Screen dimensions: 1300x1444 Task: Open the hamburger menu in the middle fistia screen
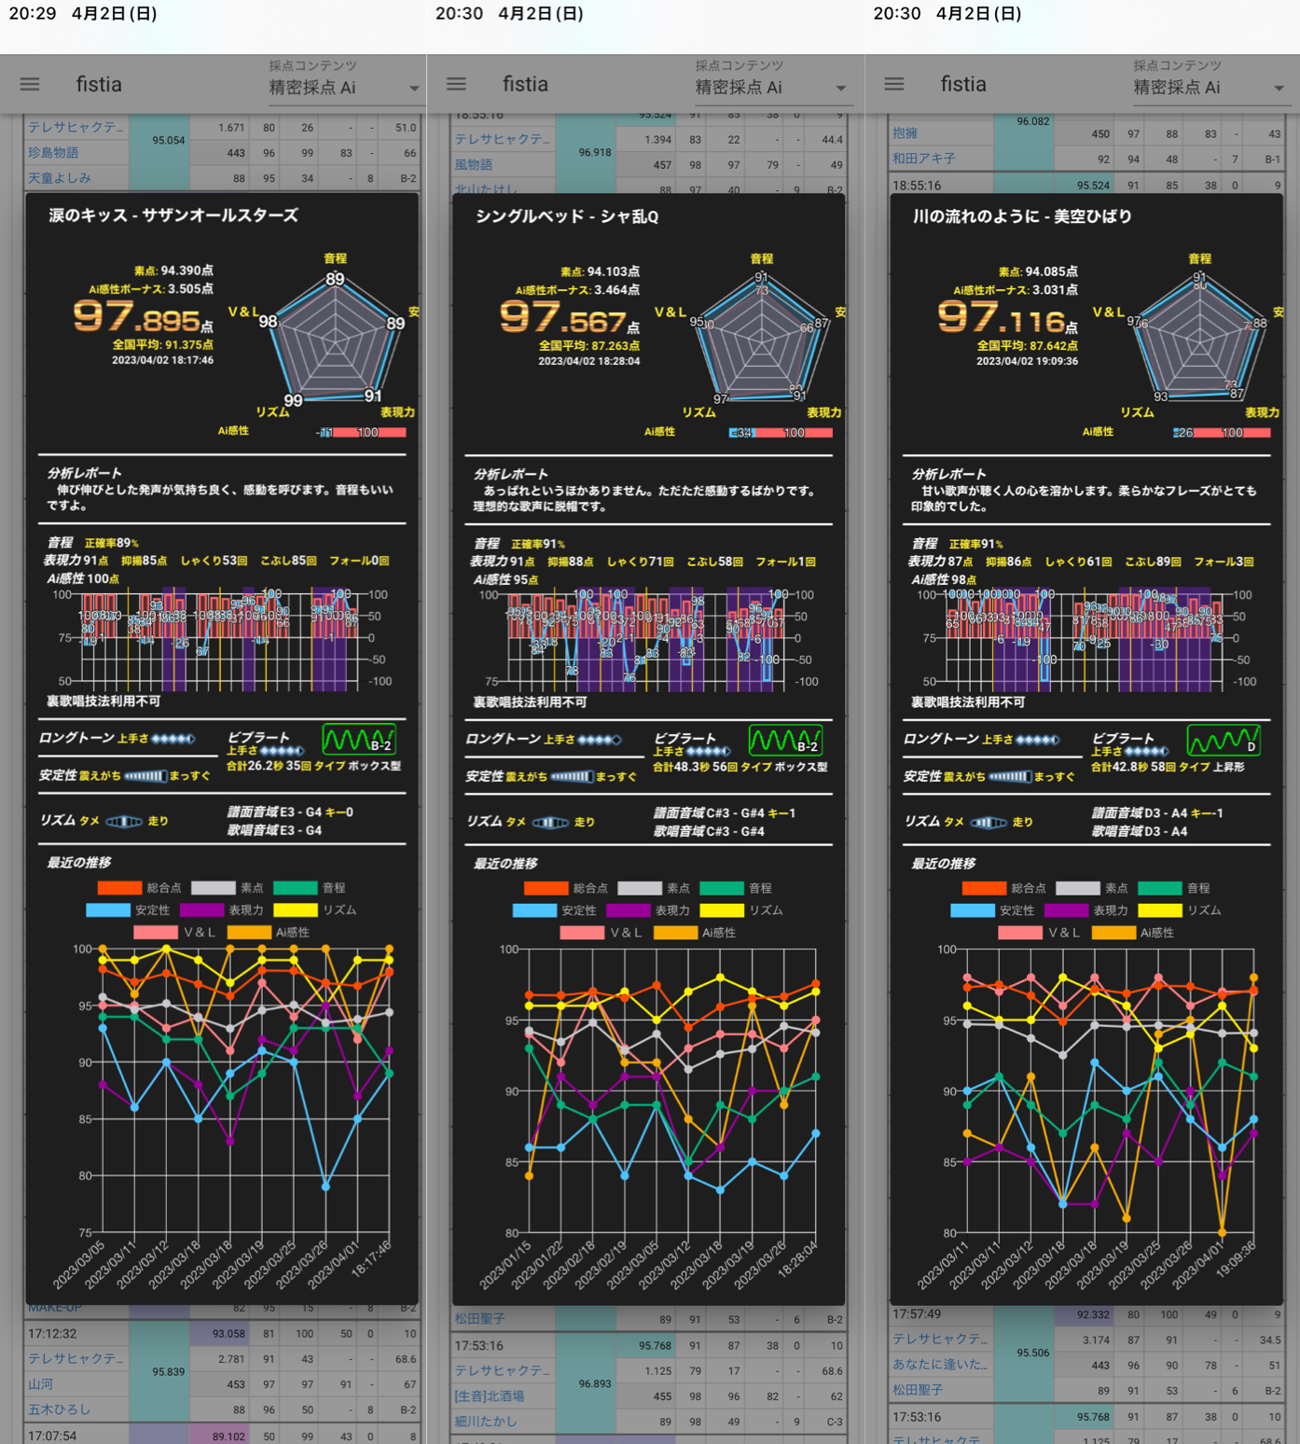(456, 84)
